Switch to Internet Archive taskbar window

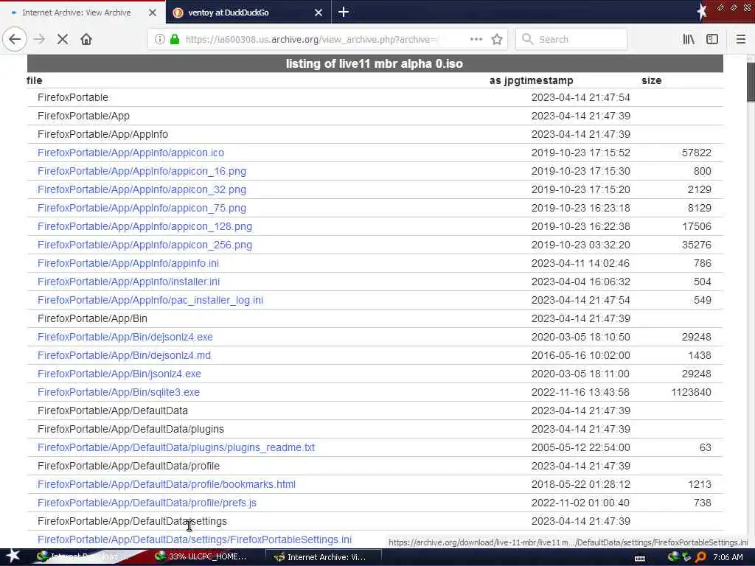tap(323, 557)
